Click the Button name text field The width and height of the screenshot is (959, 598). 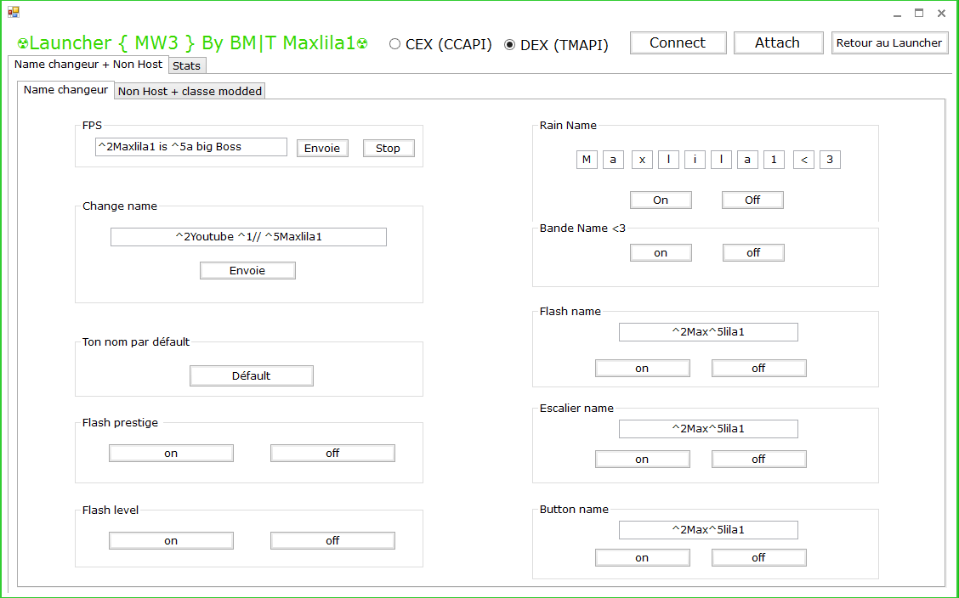(x=708, y=529)
